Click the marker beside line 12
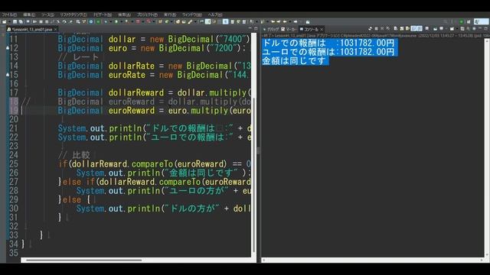 8,48
